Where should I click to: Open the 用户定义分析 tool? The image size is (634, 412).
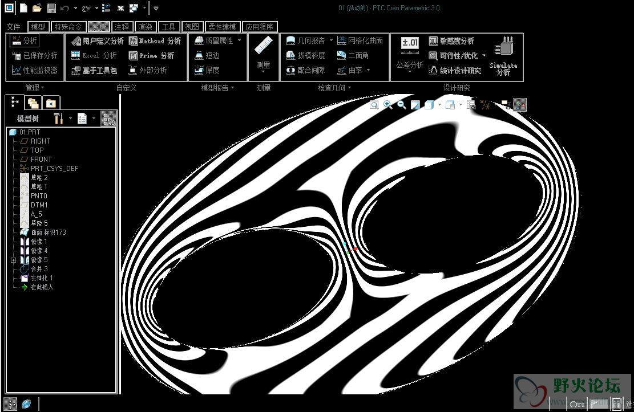click(98, 41)
